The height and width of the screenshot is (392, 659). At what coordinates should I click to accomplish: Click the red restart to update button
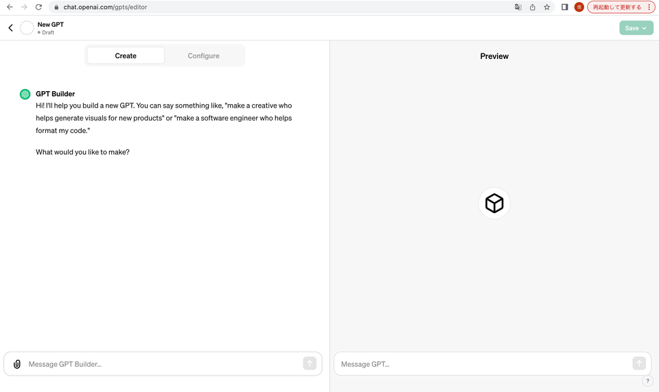[616, 7]
